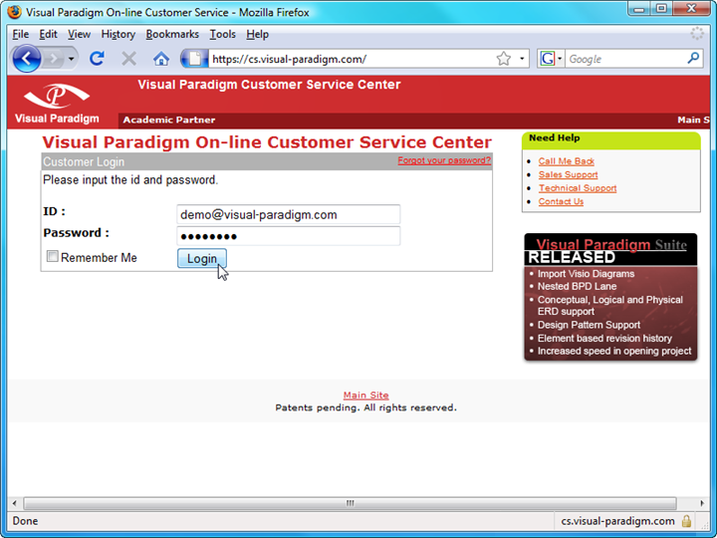Image resolution: width=717 pixels, height=538 pixels.
Task: Open the History menu
Action: 118,34
